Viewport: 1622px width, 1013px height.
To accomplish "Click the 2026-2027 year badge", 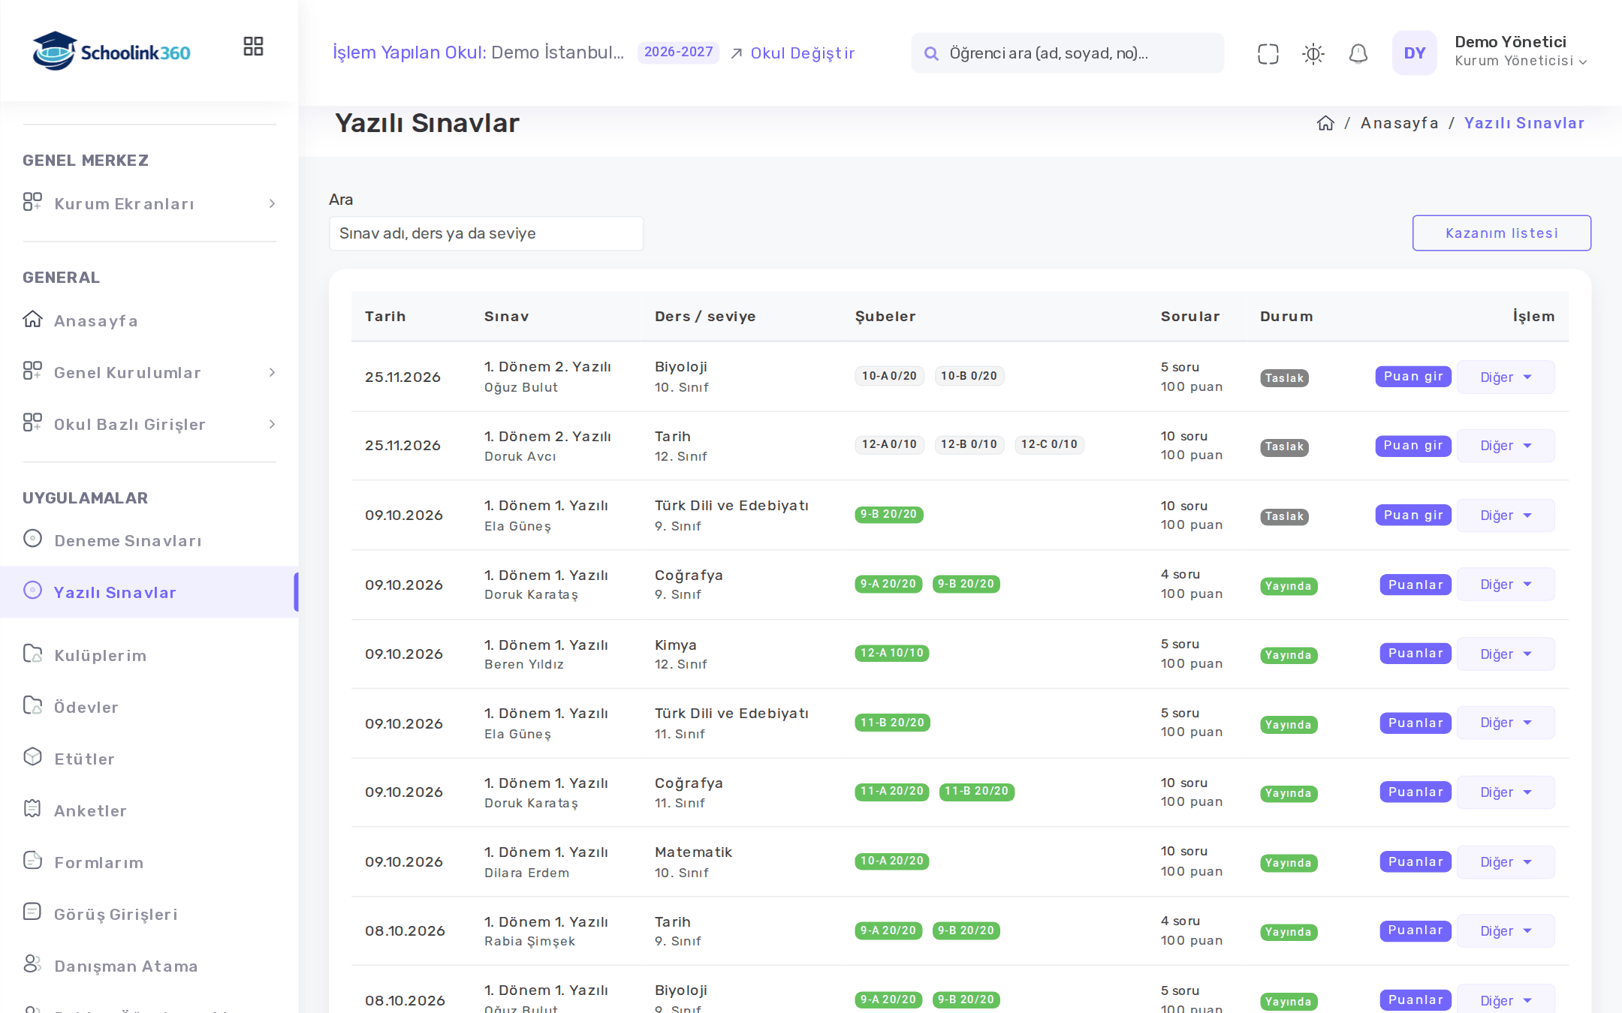I will pos(678,53).
